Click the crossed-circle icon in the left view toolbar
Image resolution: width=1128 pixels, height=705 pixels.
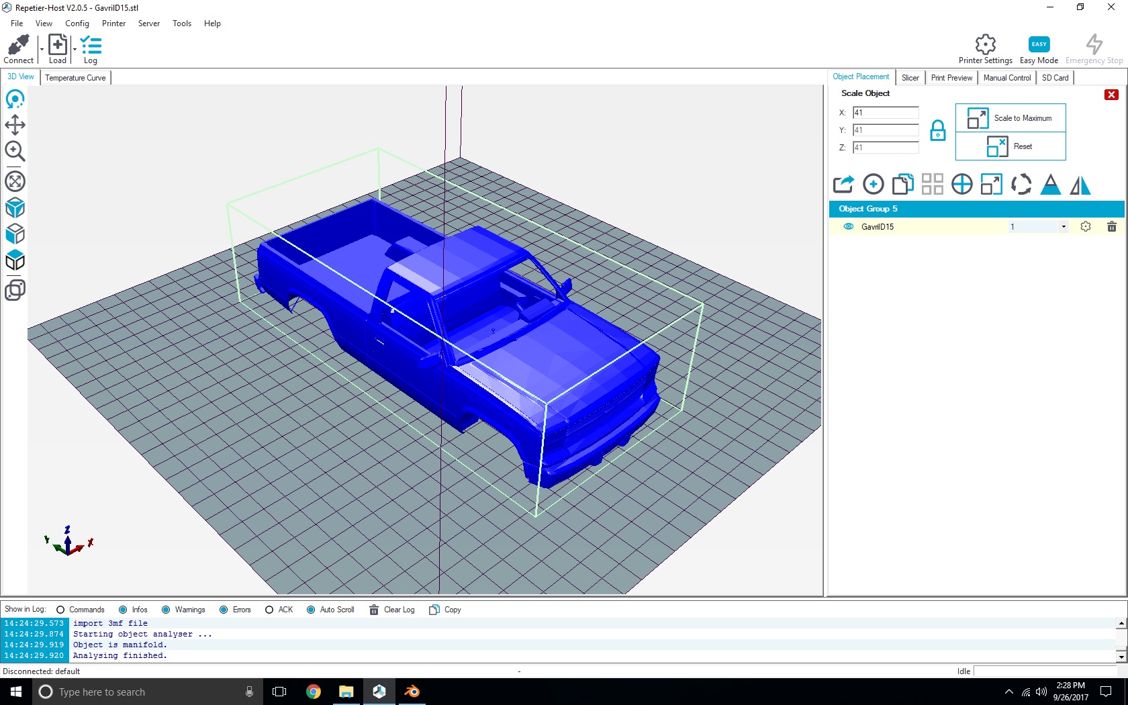point(15,181)
